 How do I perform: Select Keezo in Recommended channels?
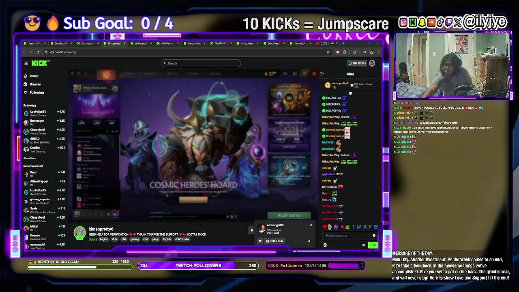(44, 237)
